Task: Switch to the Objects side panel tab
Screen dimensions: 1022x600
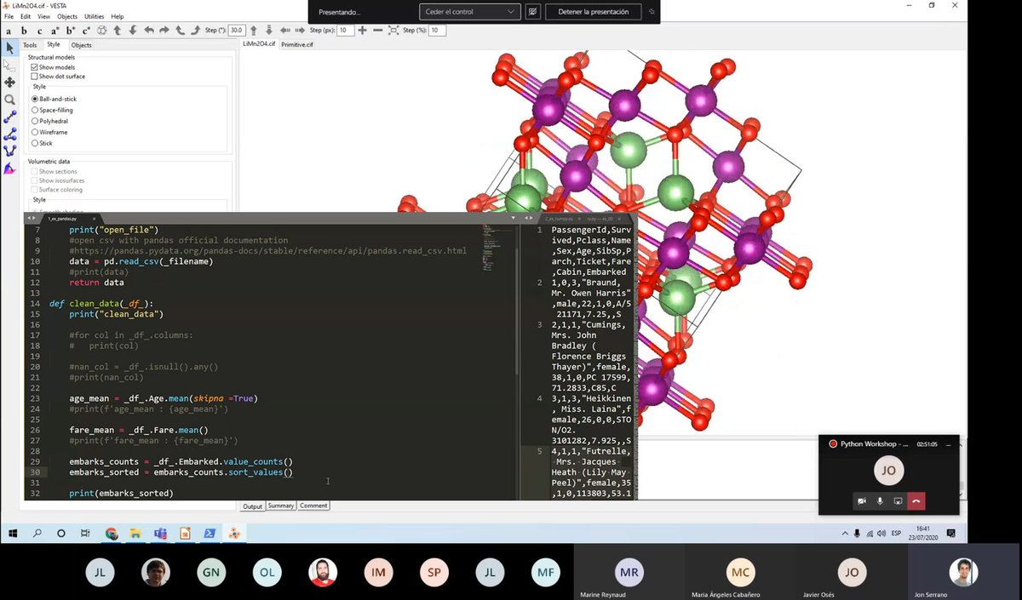Action: pyautogui.click(x=82, y=45)
